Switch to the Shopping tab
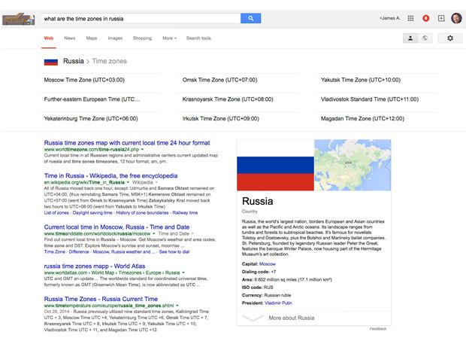This screenshot has height=350, width=466. click(x=142, y=38)
